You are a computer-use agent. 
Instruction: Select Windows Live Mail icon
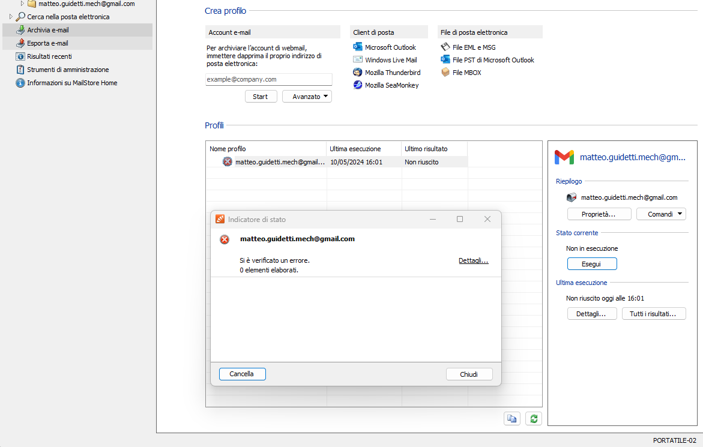pyautogui.click(x=358, y=60)
